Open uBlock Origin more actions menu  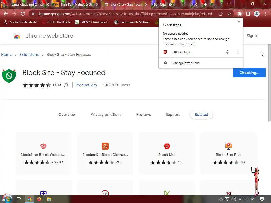[x=238, y=52]
